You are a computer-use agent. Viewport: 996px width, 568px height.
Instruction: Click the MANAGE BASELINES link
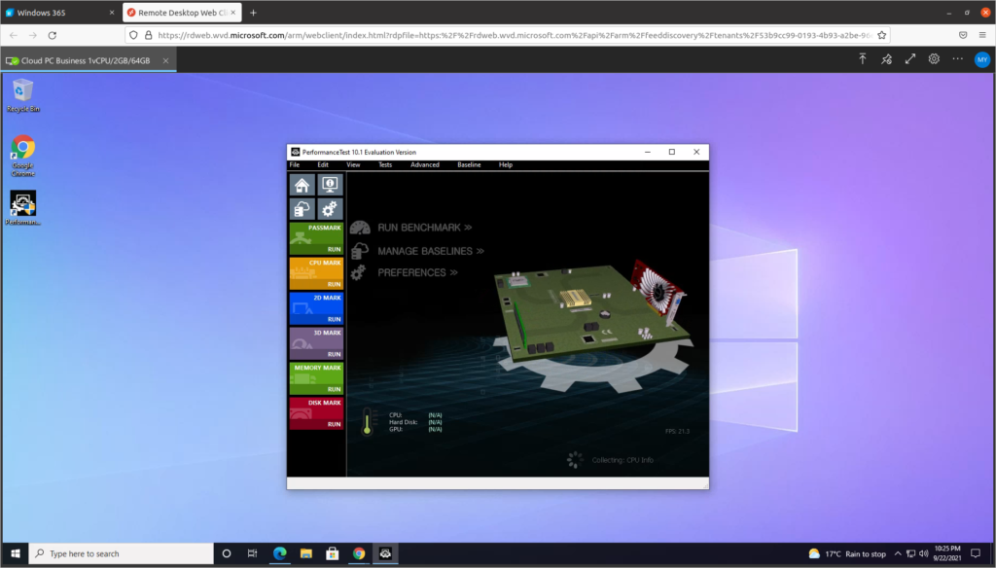point(431,251)
